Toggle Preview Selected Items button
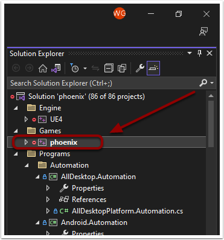 (x=153, y=68)
